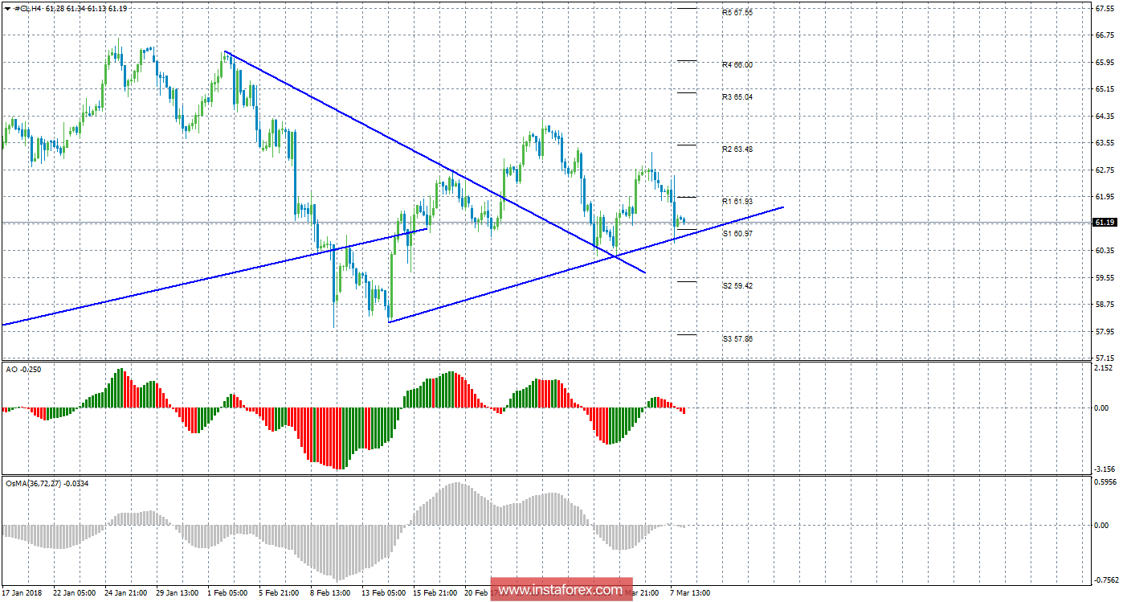Click the 7 Mar 13:00 time label
The image size is (1123, 602).
(688, 592)
